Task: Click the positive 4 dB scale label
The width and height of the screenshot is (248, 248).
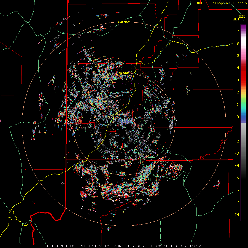Action: (238, 68)
